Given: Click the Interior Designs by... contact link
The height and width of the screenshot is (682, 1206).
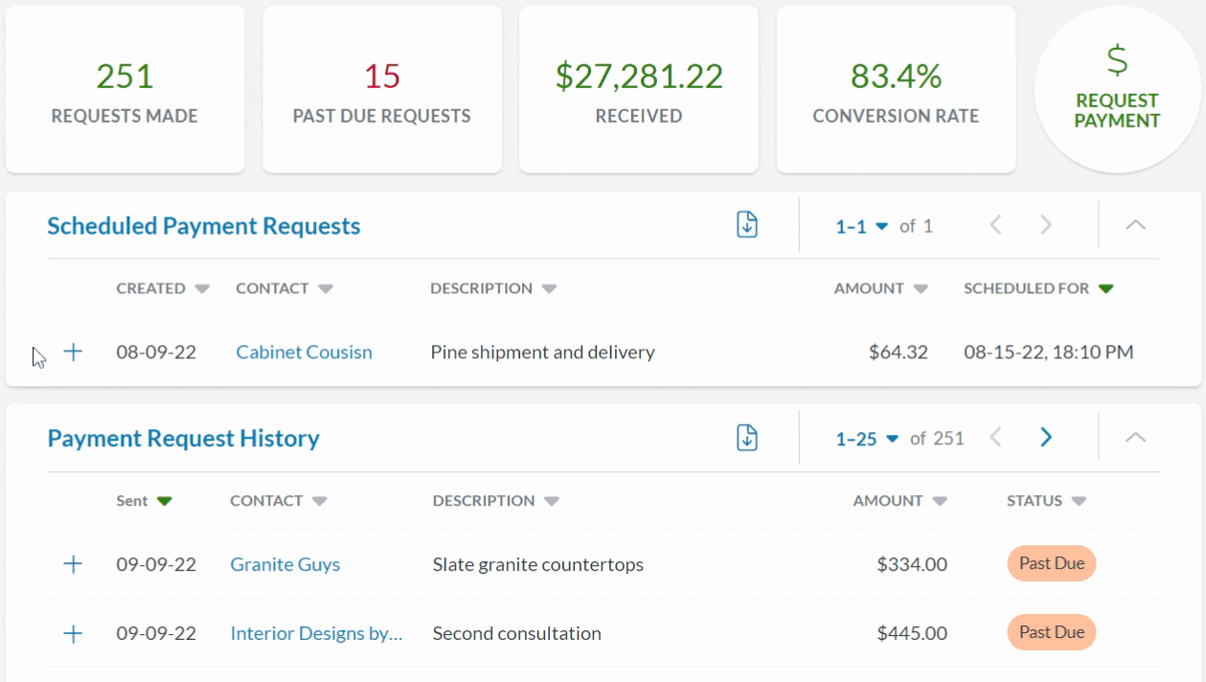Looking at the screenshot, I should 316,633.
